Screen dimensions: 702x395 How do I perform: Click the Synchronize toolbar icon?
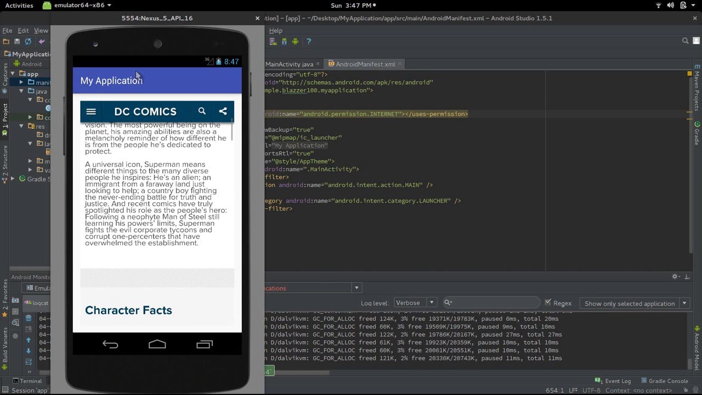[x=29, y=41]
